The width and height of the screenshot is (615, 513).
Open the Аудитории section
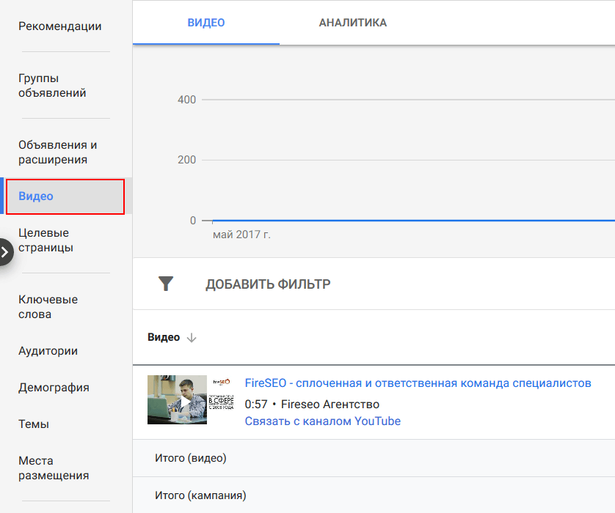point(48,351)
